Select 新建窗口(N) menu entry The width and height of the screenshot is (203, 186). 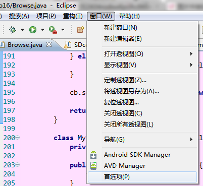[142, 28]
